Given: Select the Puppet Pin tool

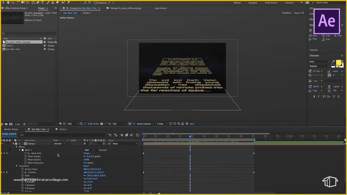Looking at the screenshot, I should coord(68,2).
